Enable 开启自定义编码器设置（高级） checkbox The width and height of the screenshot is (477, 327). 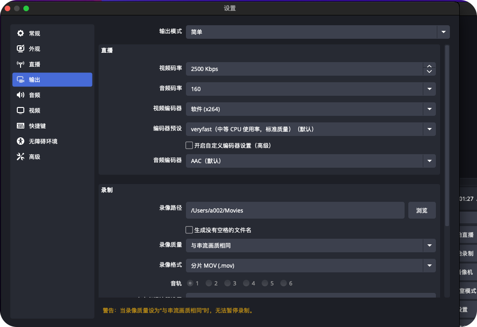(189, 145)
